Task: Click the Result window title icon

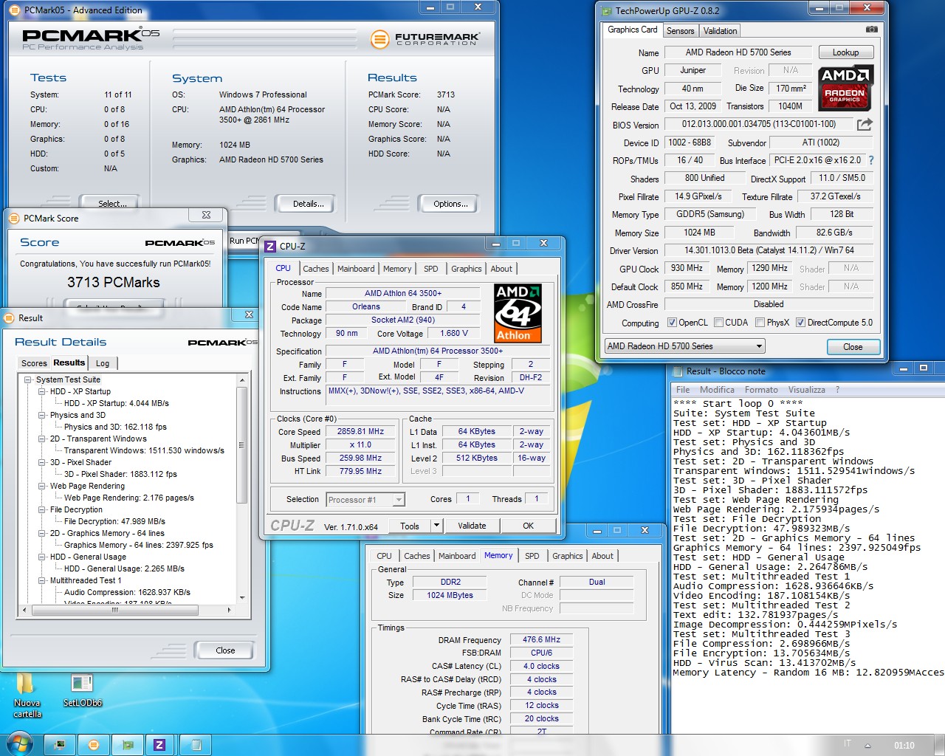Action: (x=10, y=317)
